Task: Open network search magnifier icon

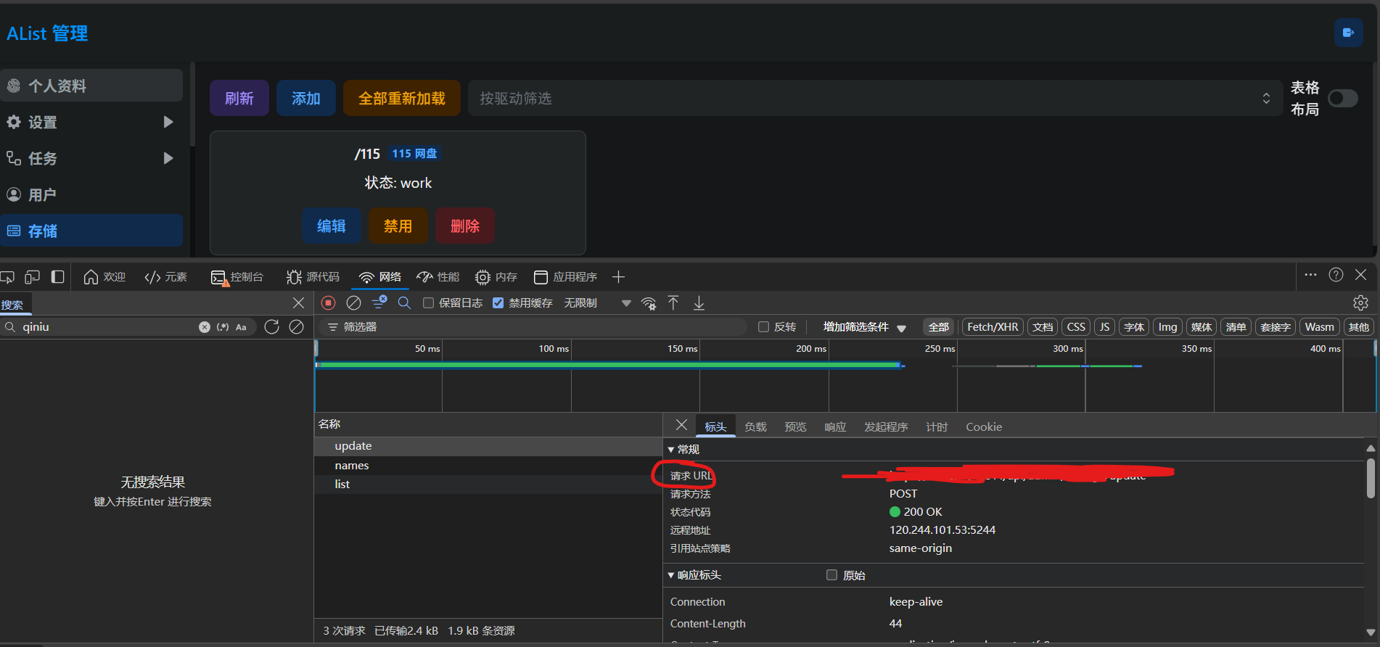Action: point(405,303)
